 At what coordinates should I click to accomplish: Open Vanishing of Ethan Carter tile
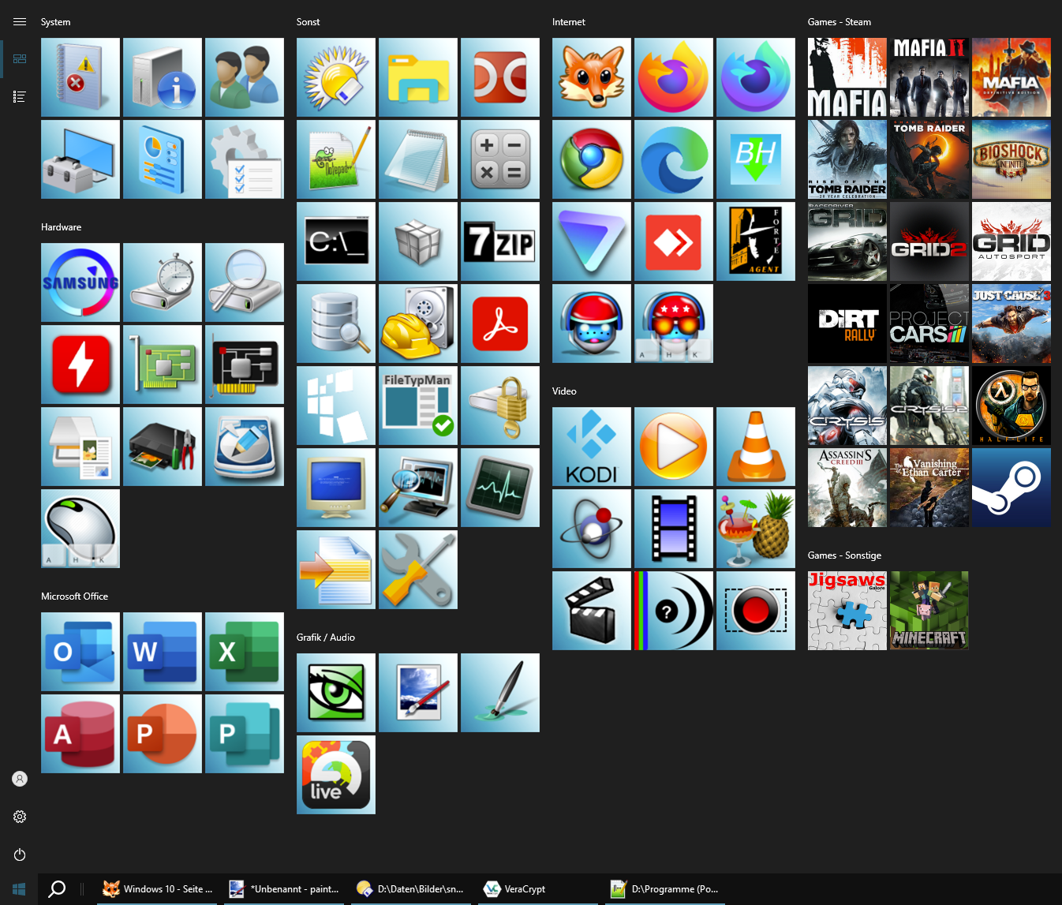pyautogui.click(x=929, y=488)
